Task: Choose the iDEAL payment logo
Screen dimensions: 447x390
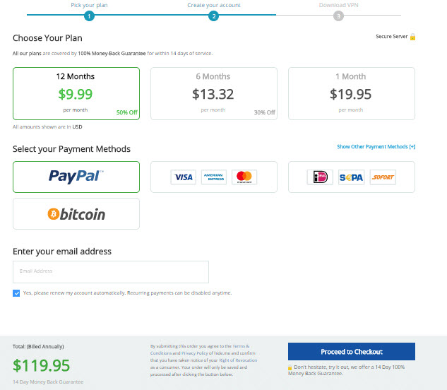Action: click(x=320, y=177)
